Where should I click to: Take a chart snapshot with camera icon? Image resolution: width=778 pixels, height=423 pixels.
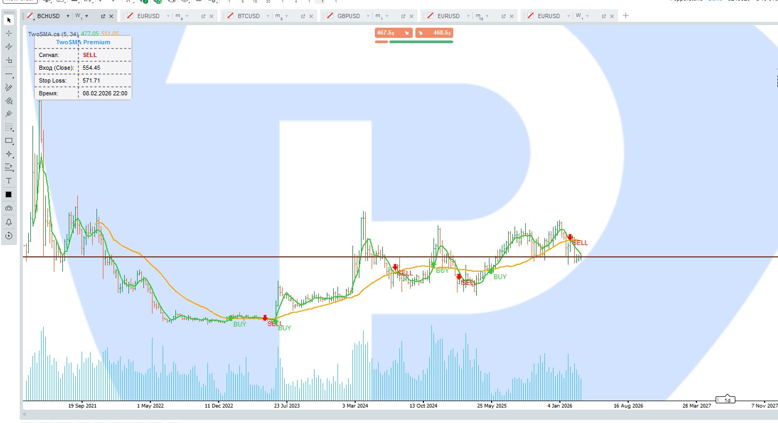click(x=9, y=208)
